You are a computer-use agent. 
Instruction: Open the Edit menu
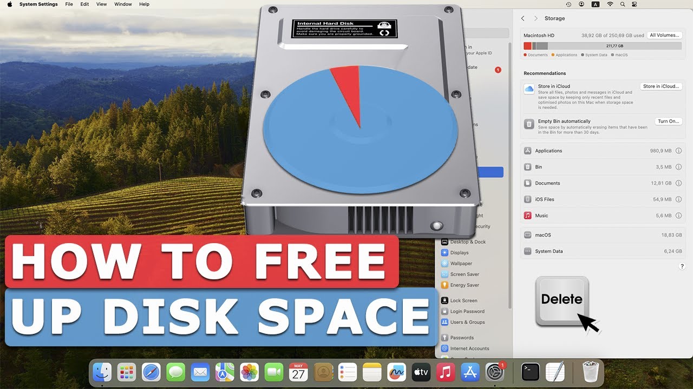(x=84, y=4)
